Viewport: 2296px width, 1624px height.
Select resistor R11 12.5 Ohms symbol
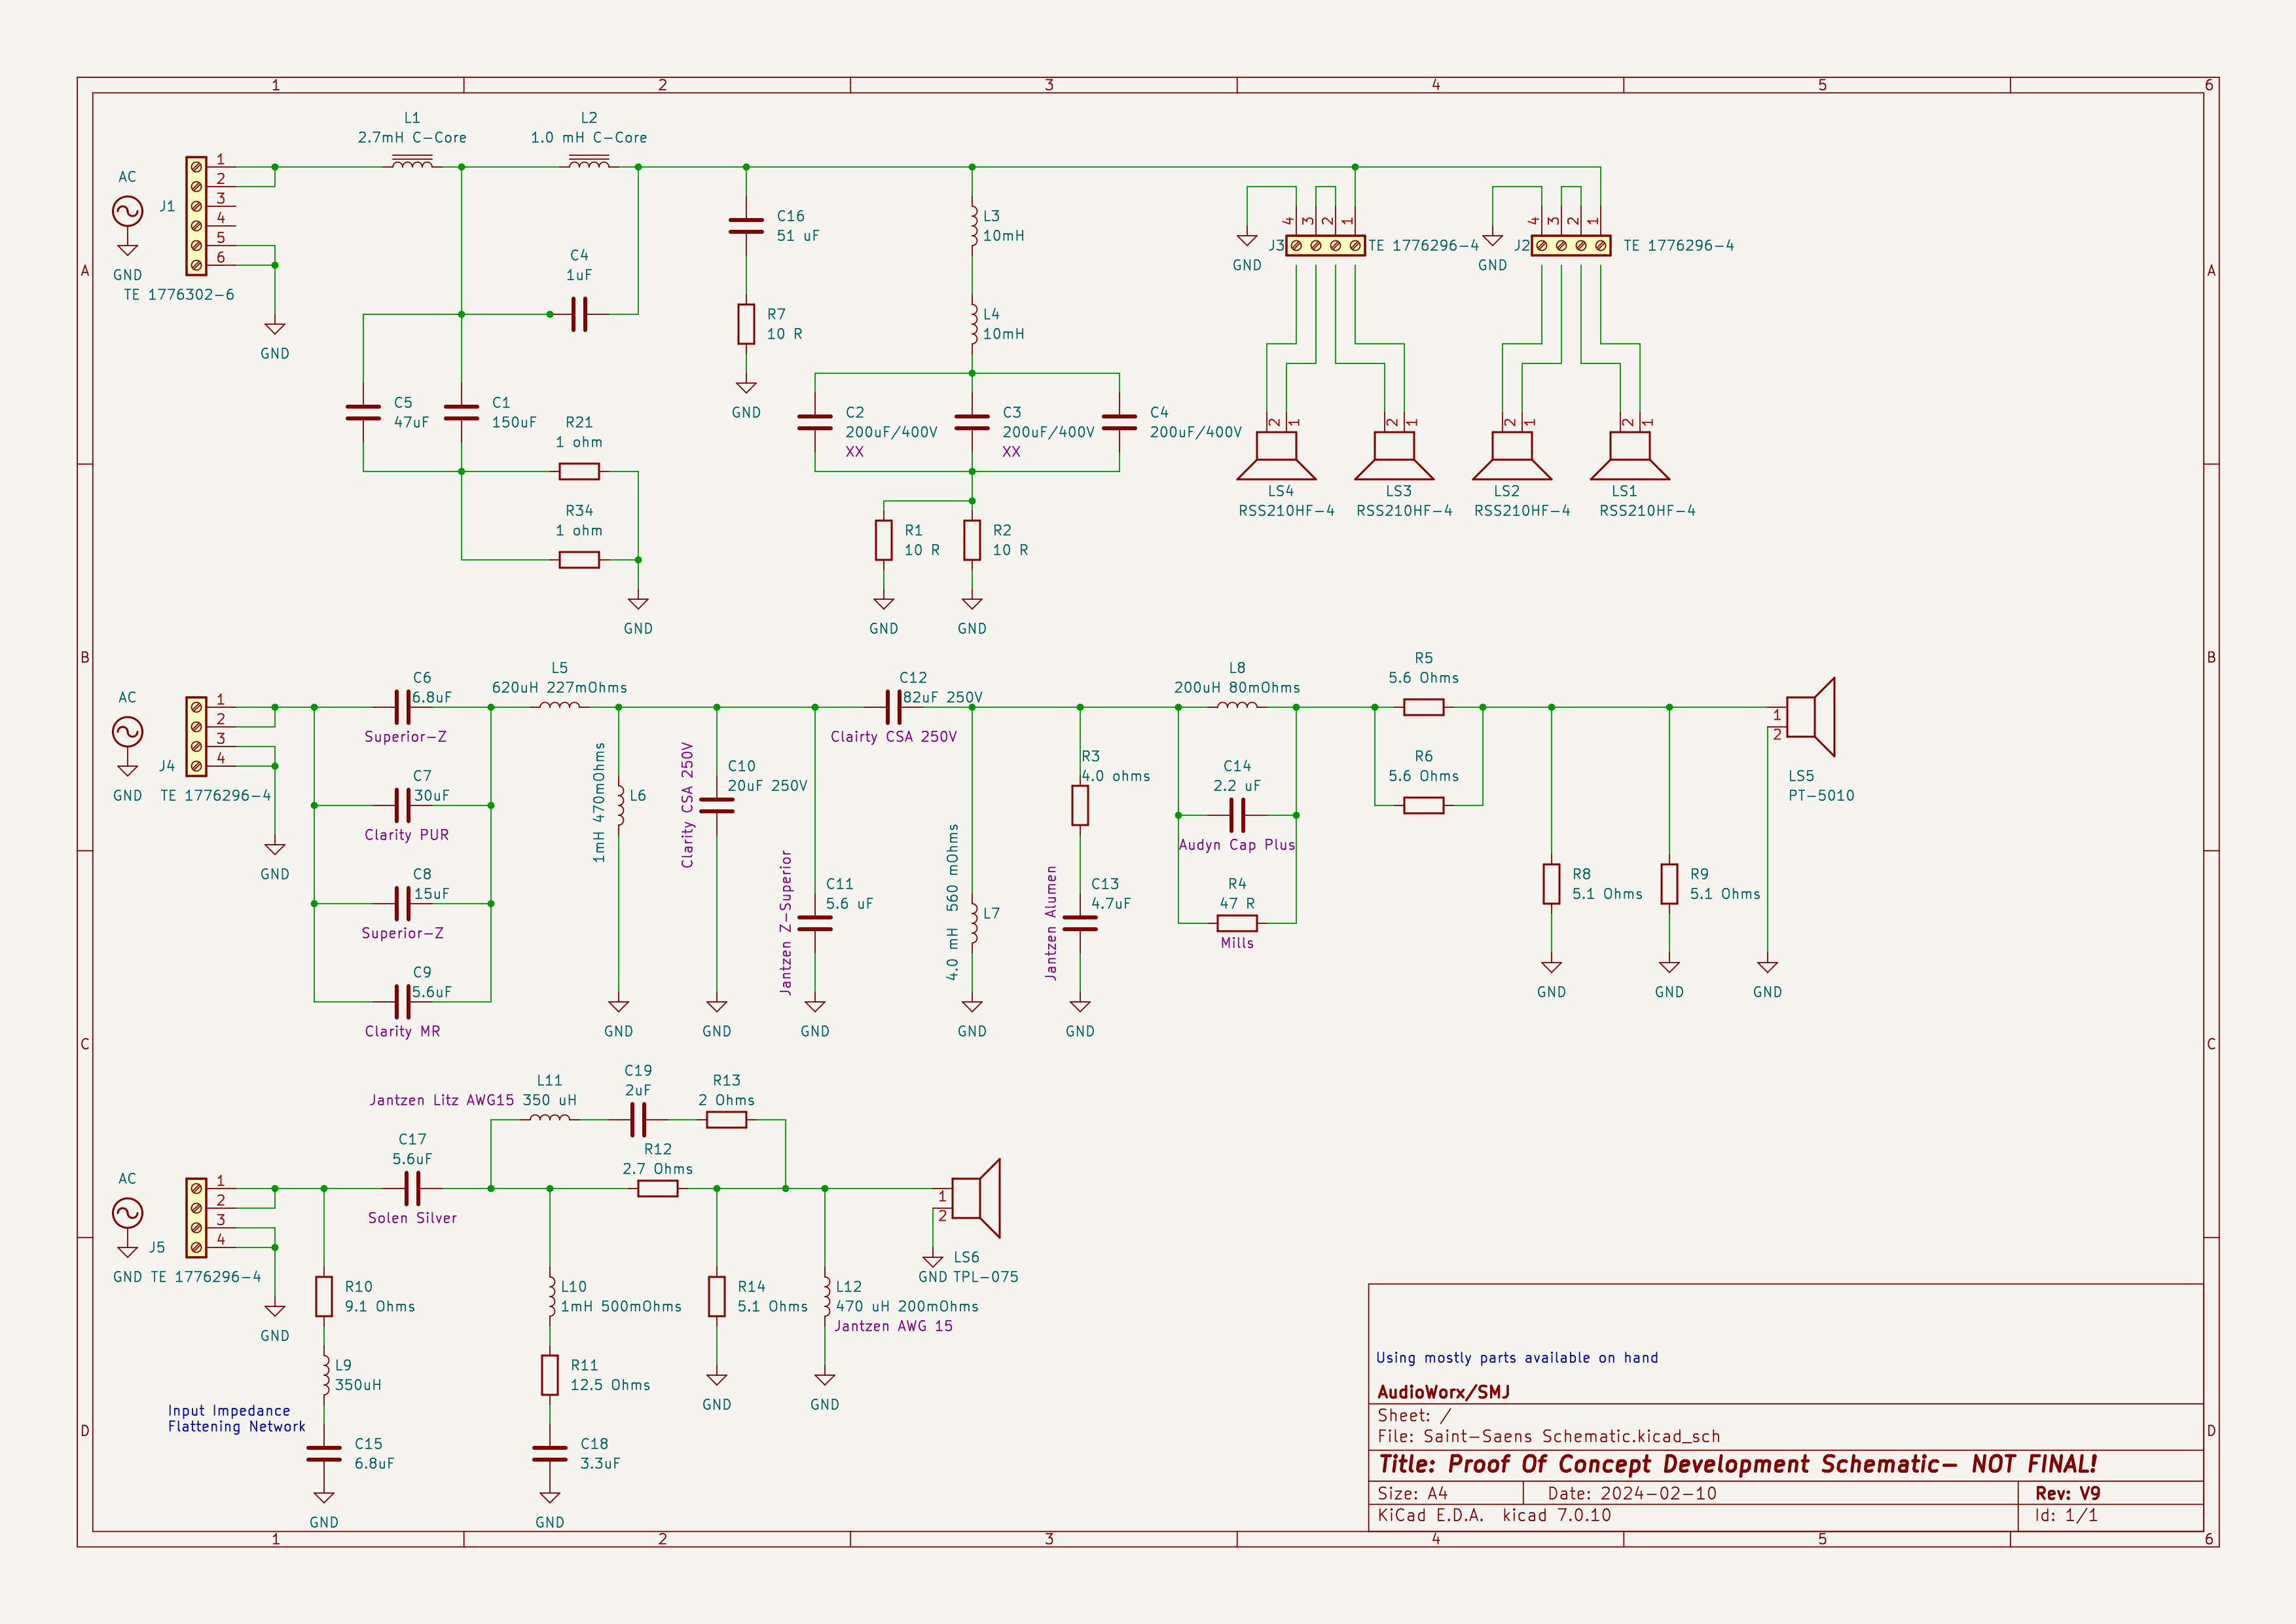[550, 1375]
